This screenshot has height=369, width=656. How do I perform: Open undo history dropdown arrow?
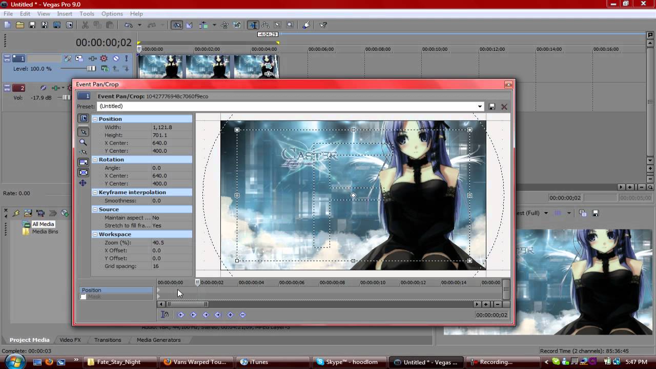click(x=139, y=25)
